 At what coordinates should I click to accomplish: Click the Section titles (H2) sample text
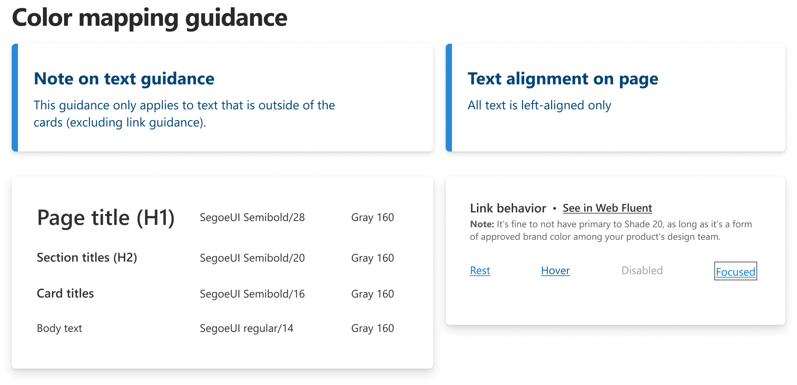pos(87,258)
